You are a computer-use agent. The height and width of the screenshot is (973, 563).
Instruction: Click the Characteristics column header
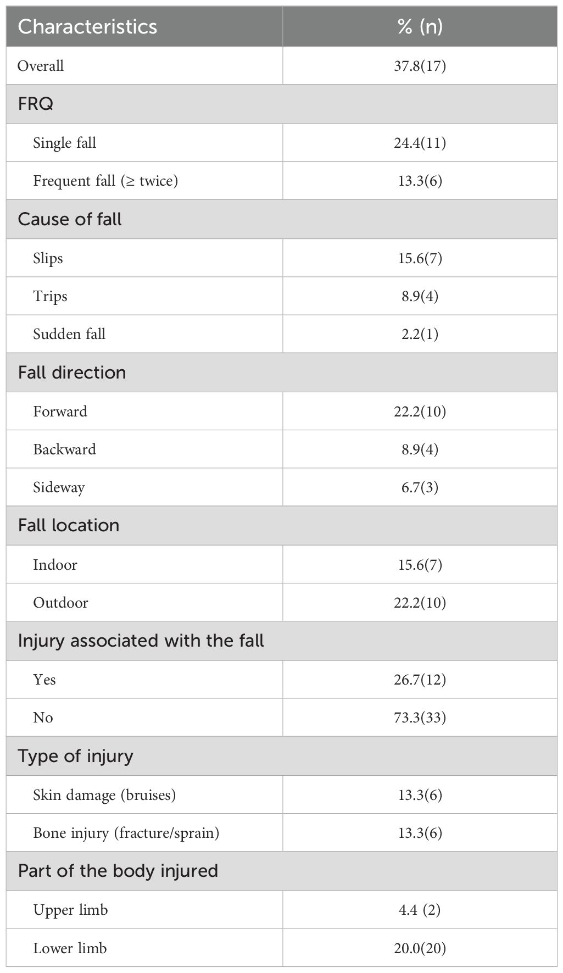tap(87, 26)
